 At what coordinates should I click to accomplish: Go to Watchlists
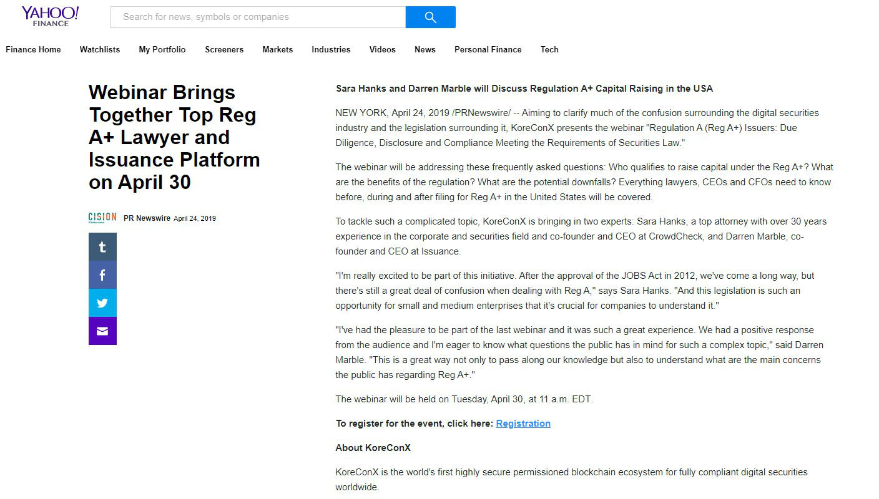tap(100, 50)
